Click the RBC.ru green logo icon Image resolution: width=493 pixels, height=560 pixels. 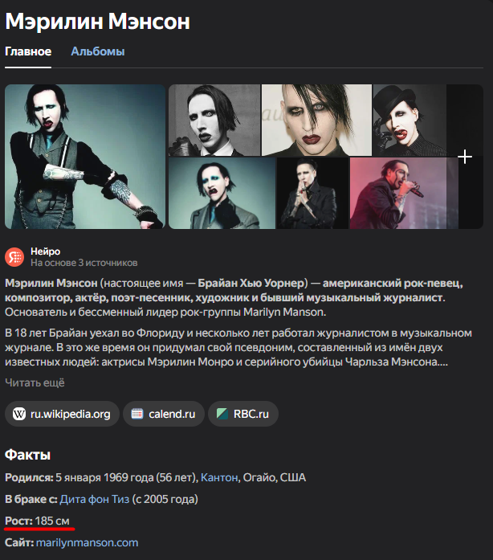pos(222,414)
